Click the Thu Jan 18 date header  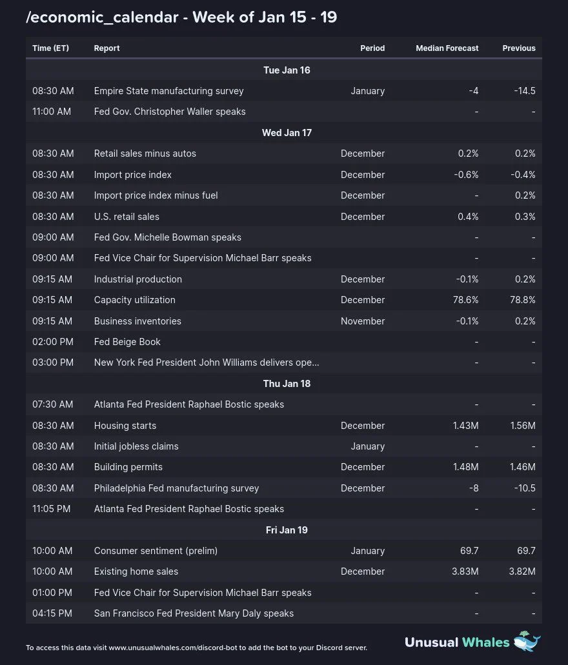pyautogui.click(x=287, y=384)
